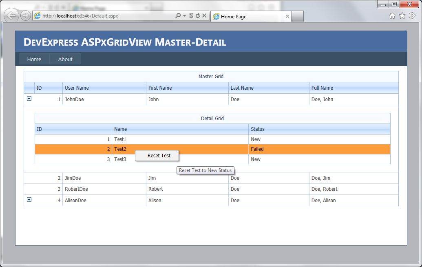Viewport: 422px width, 267px height.
Task: Expand the AlisonDoe master row
Action: (29, 199)
